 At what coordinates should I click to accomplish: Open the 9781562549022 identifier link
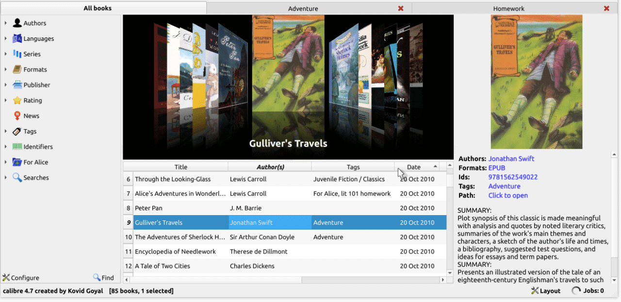[513, 177]
